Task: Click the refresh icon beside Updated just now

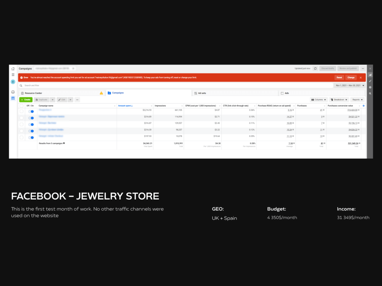Action: [x=315, y=69]
